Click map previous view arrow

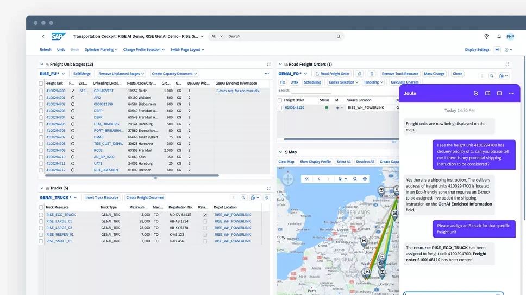click(318, 179)
